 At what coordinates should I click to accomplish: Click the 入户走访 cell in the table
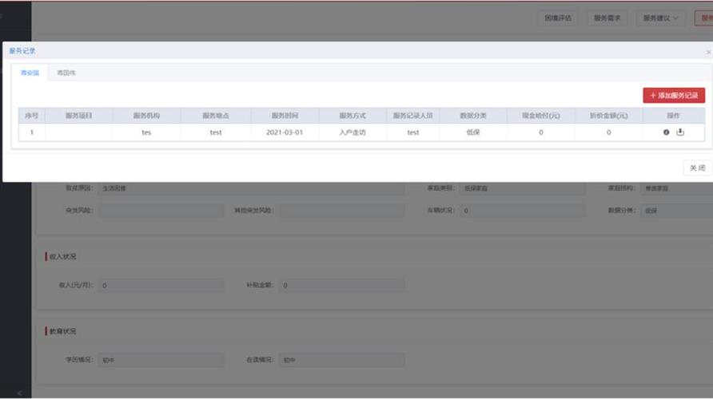352,132
